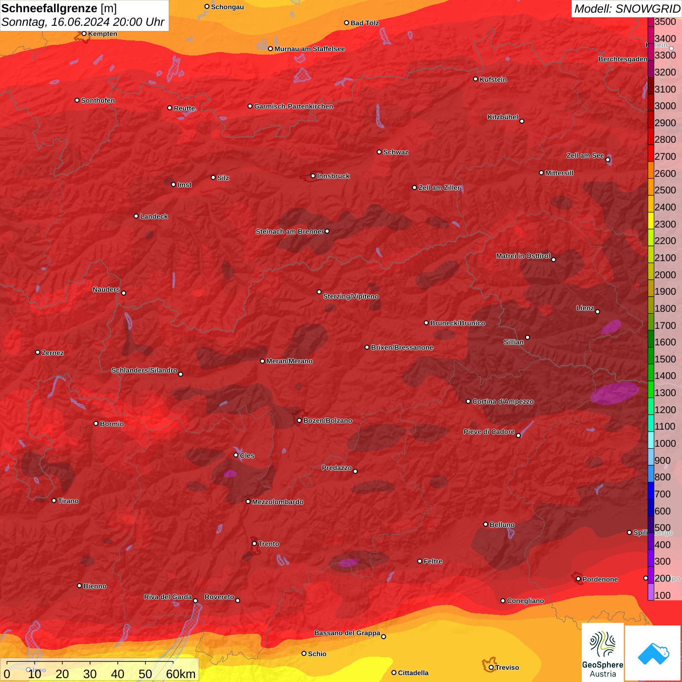Viewport: 682px width, 682px height.
Task: Click the 2300 m yellow legend swatch
Action: (651, 221)
